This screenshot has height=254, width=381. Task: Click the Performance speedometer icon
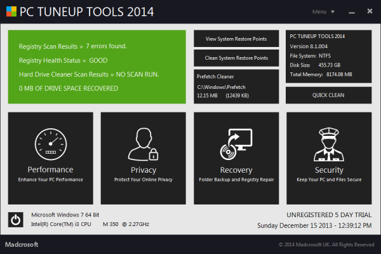point(51,144)
